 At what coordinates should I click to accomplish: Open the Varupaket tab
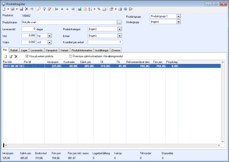tap(52, 50)
